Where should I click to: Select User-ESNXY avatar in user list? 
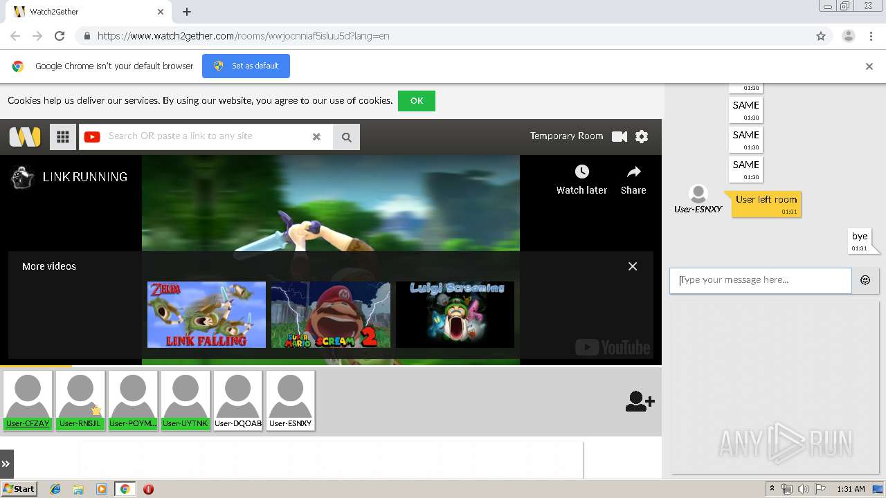(x=291, y=401)
